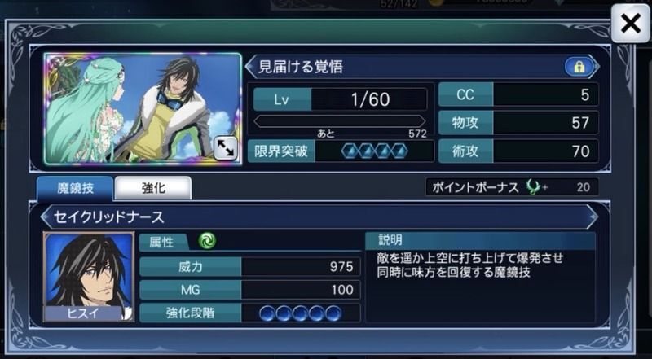Viewport: 652px width, 359px height.
Task: Tap the 術攻 stat label
Action: click(465, 151)
